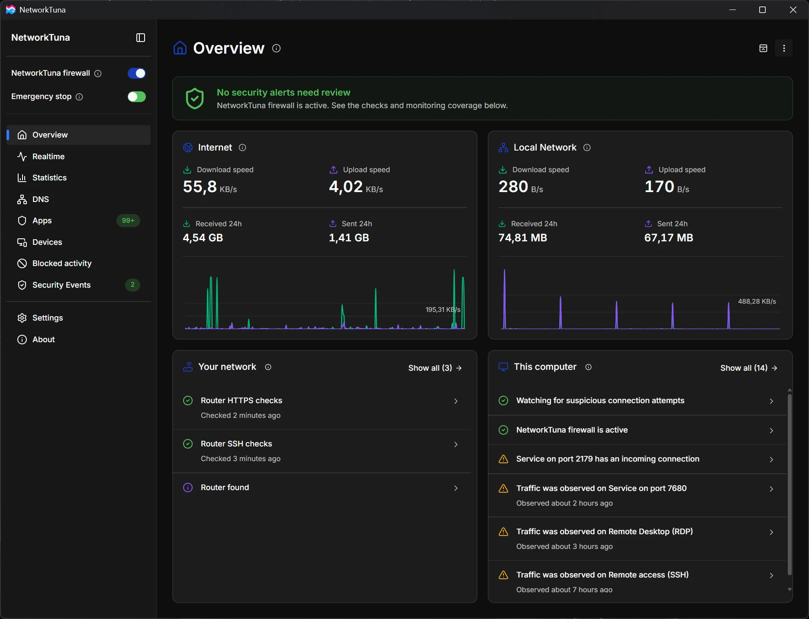Image resolution: width=809 pixels, height=619 pixels.
Task: Click Local Network 'Sent 24h' value 67,17 MB
Action: tap(669, 238)
